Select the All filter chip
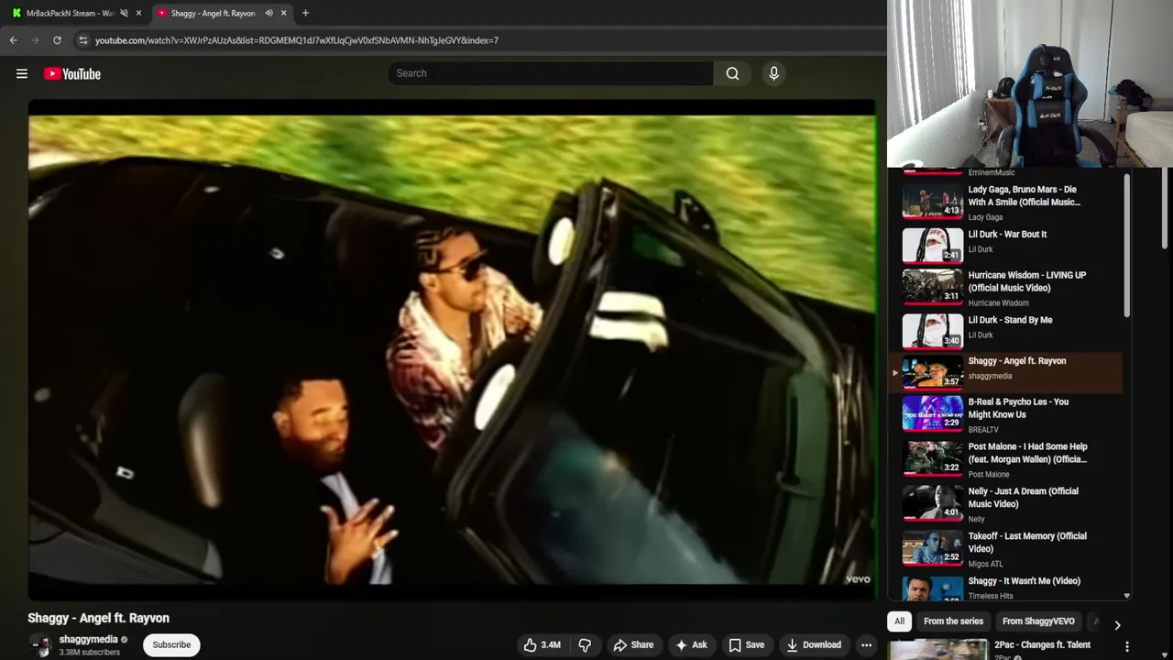Image resolution: width=1173 pixels, height=660 pixels. pyautogui.click(x=899, y=621)
